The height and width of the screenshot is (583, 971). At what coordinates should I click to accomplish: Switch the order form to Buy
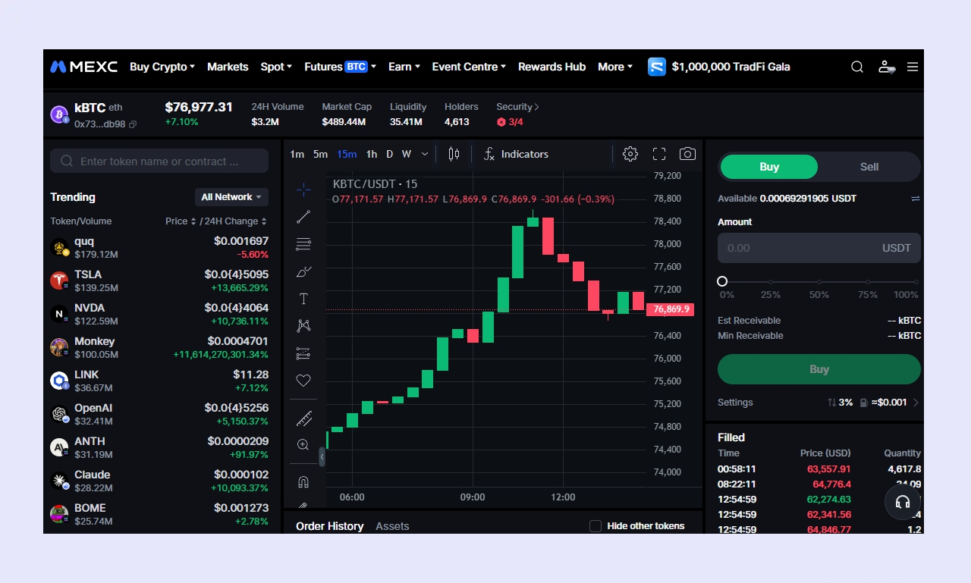[769, 167]
